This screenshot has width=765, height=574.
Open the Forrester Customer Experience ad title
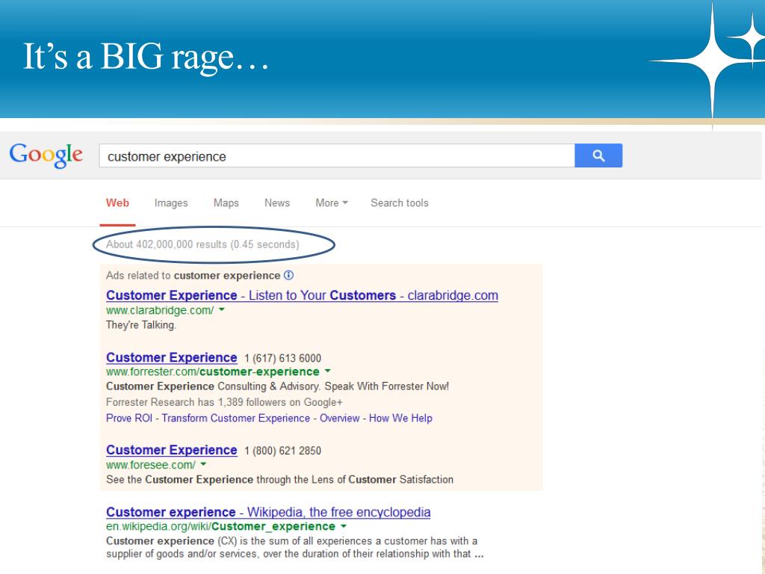[x=172, y=357]
